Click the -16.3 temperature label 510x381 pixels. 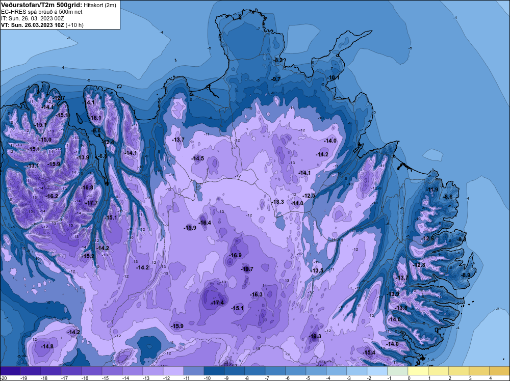[257, 294]
